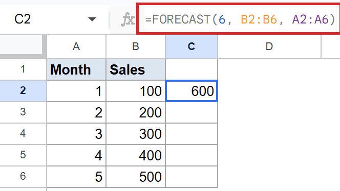Click the Month cell in row 3

76,112
